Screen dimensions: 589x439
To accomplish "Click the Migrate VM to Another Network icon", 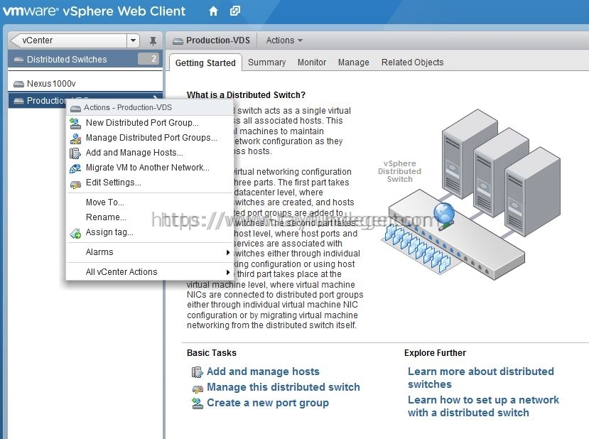I will pyautogui.click(x=75, y=168).
